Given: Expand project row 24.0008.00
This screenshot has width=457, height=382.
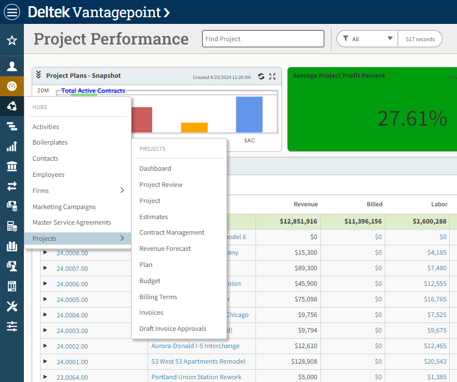Looking at the screenshot, I should tap(46, 253).
